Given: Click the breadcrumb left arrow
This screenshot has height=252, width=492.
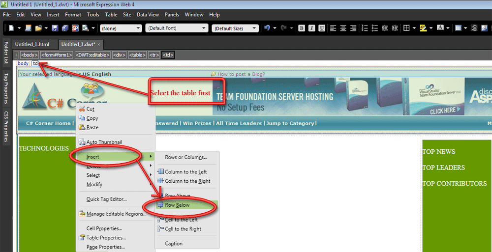Looking at the screenshot, I should point(16,55).
